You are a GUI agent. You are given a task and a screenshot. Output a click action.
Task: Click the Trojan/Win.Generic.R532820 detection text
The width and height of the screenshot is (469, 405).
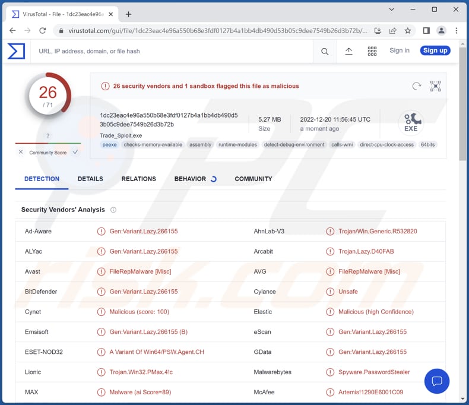point(378,231)
